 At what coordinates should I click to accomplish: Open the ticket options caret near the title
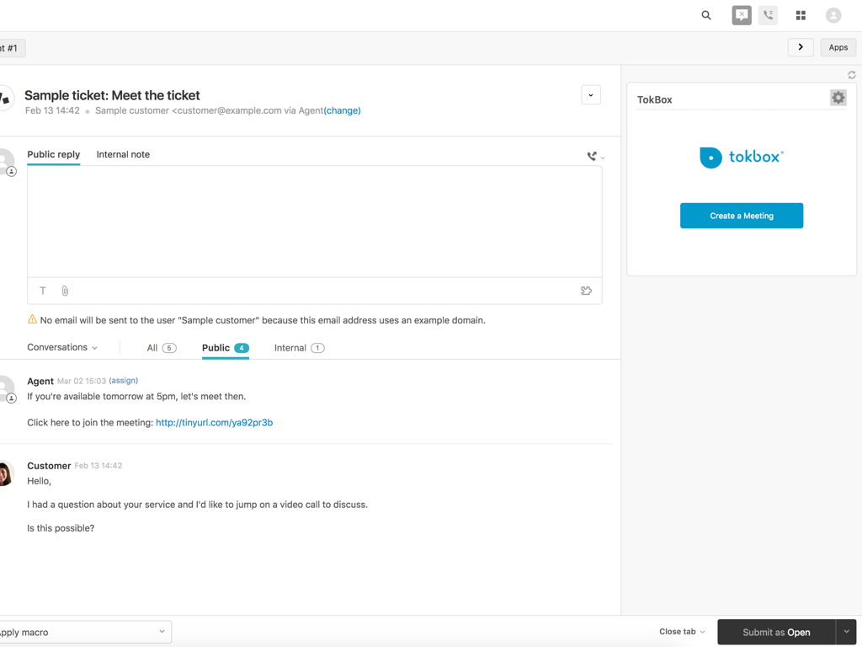590,94
